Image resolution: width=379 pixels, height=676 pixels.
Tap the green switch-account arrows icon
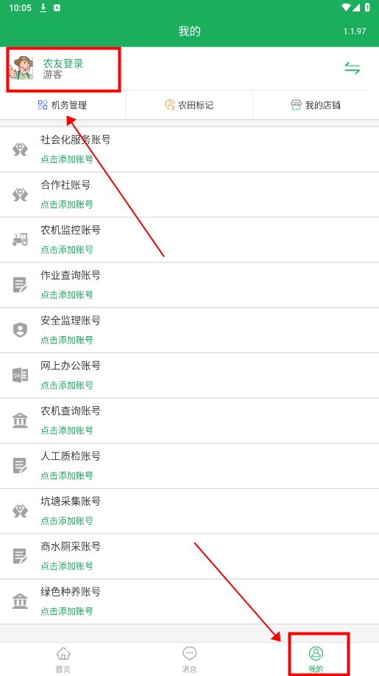click(x=352, y=68)
